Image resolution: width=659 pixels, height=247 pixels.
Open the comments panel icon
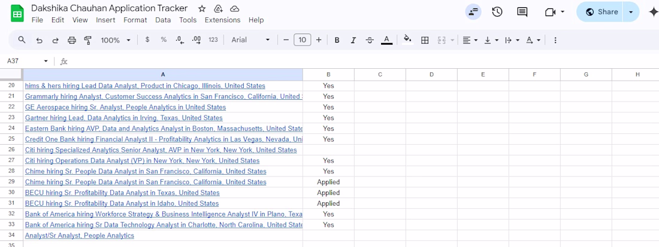522,12
